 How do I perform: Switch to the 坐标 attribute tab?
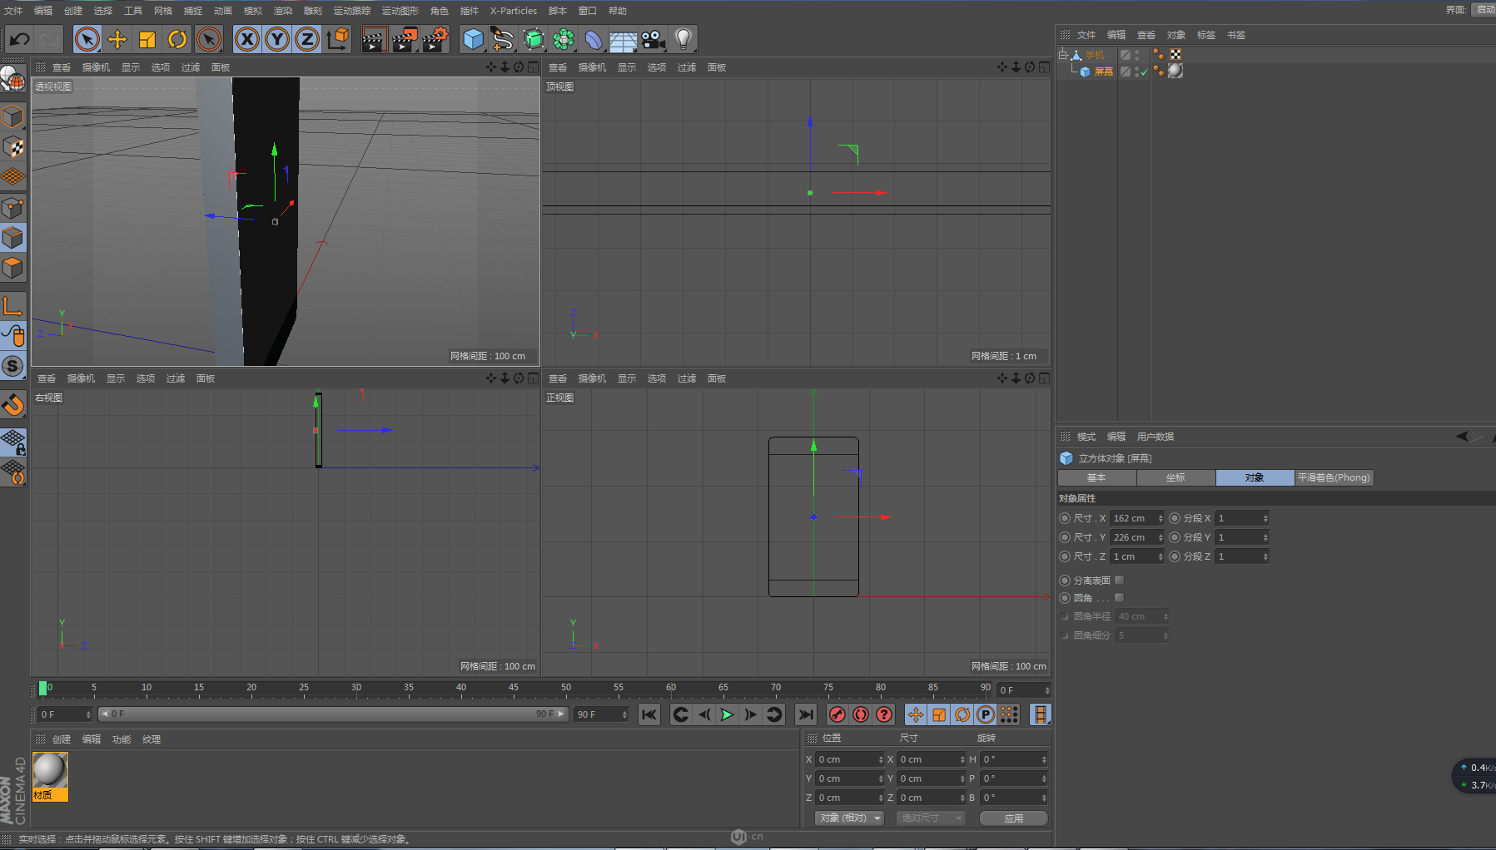point(1175,477)
